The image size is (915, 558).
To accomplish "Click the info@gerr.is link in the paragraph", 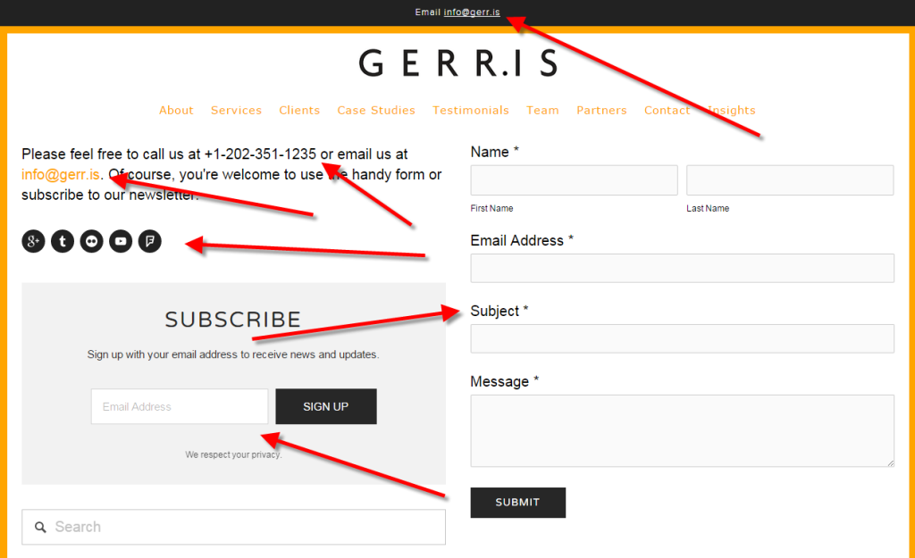I will [x=60, y=174].
